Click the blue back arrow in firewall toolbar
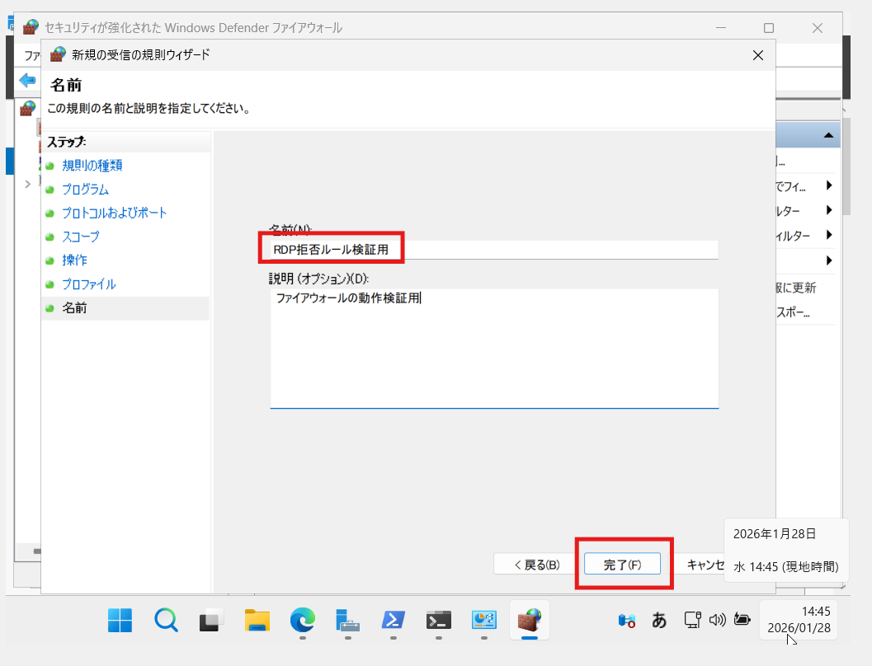872x666 pixels. click(26, 81)
